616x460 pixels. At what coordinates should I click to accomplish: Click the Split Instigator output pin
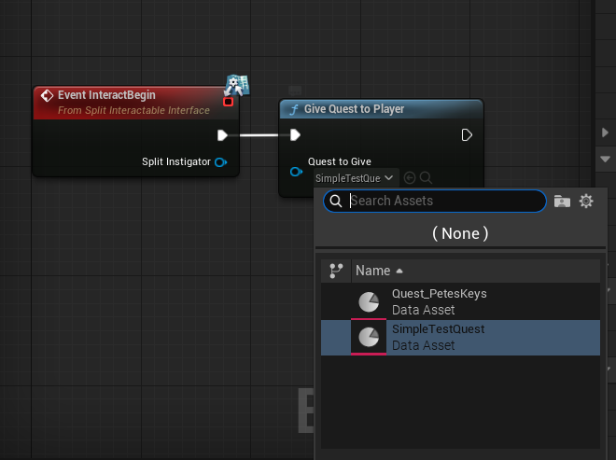220,162
